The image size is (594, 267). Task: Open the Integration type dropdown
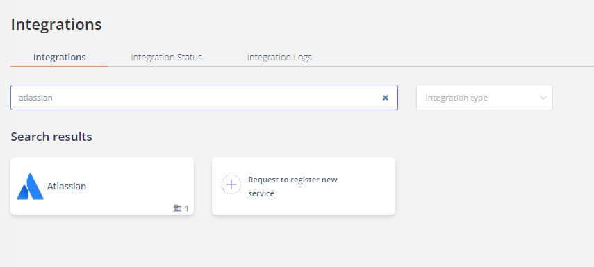(x=484, y=98)
